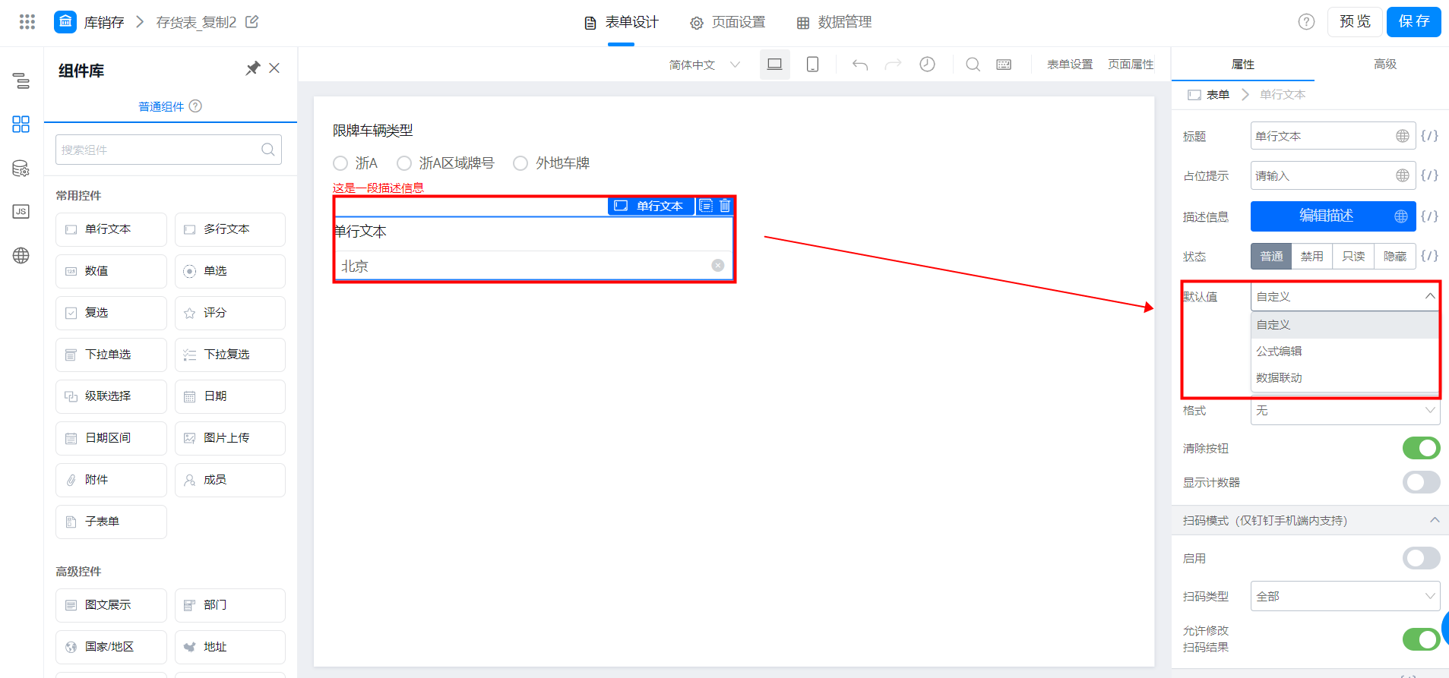Click the canvas search icon

point(973,65)
